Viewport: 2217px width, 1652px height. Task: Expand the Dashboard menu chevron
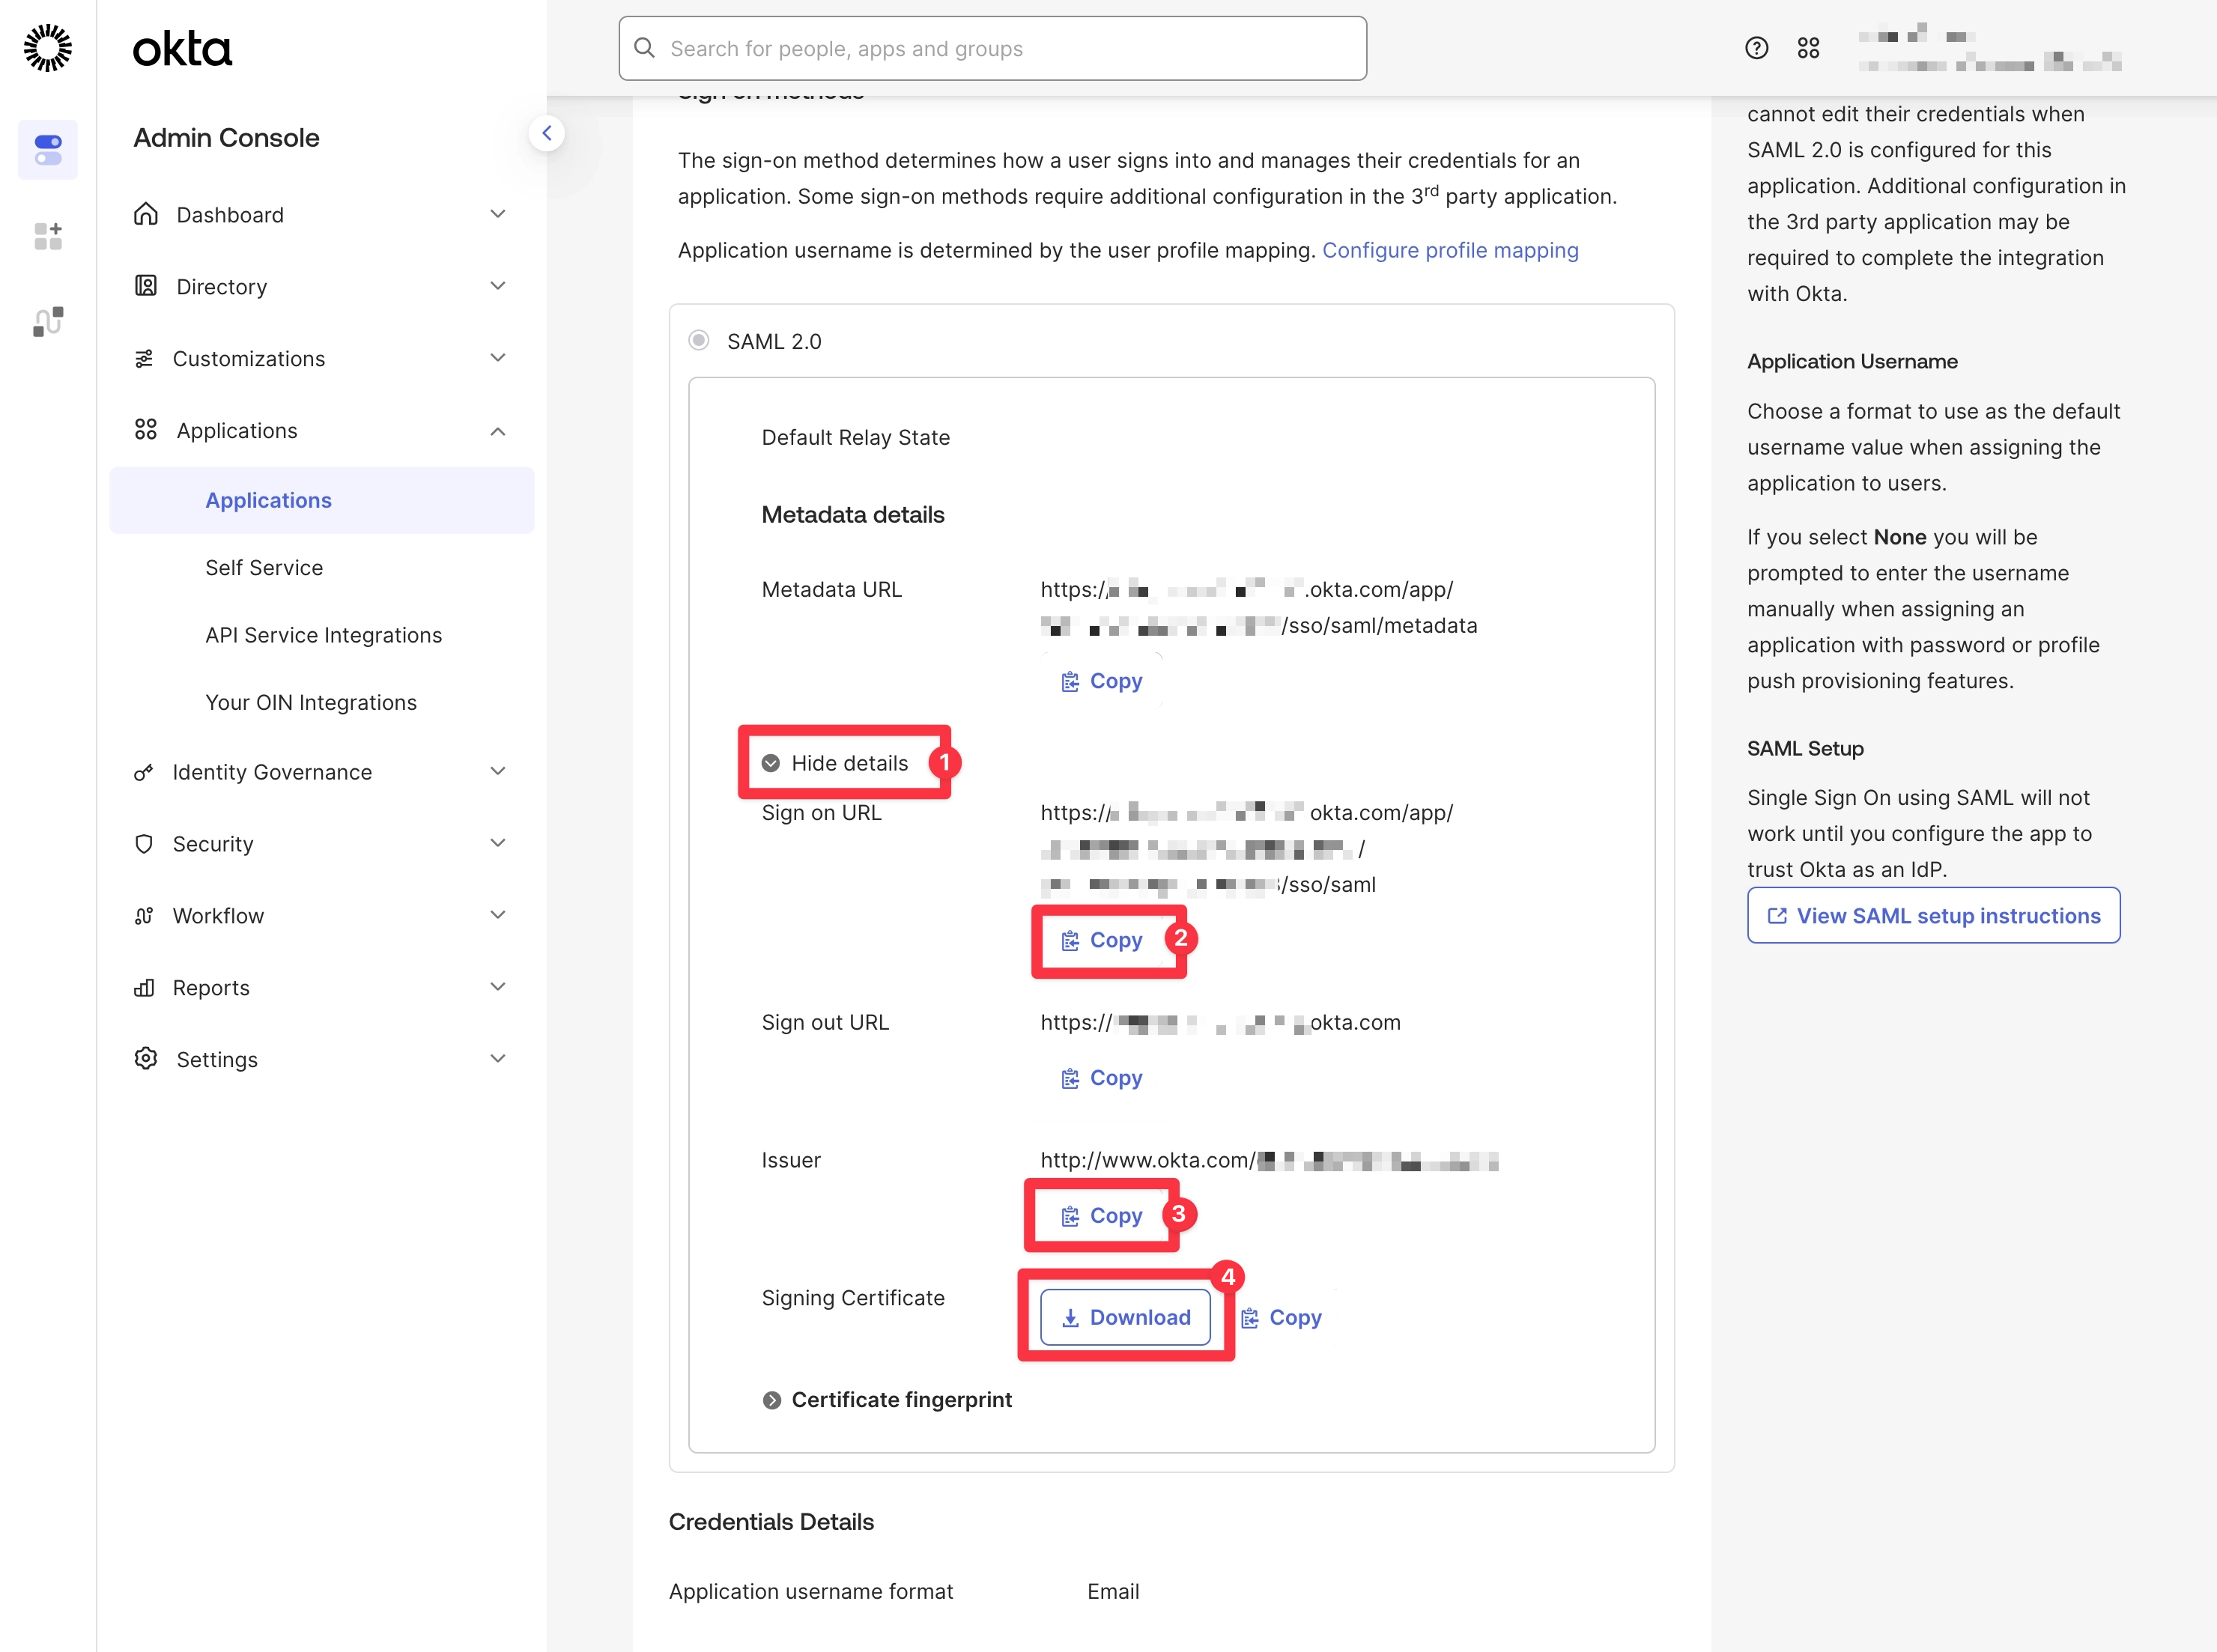pyautogui.click(x=498, y=214)
